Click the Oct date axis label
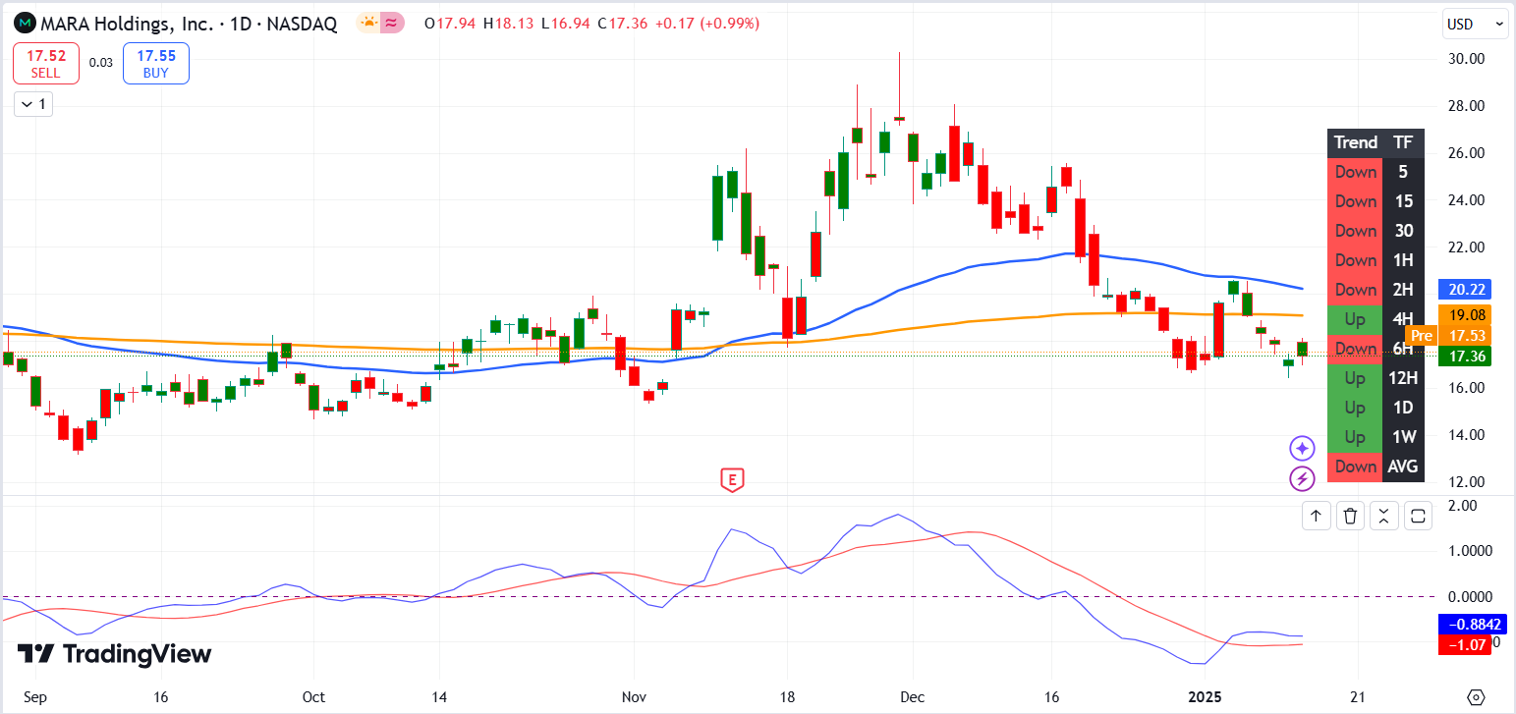Screen dimensions: 1516x714 (313, 696)
